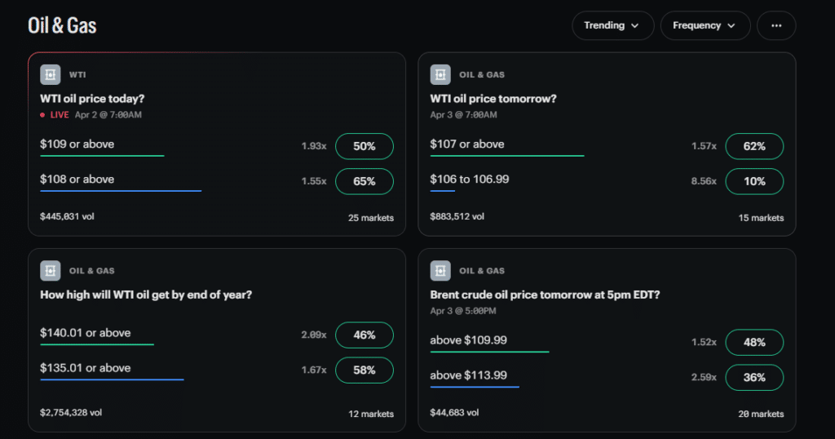835x439 pixels.
Task: Select 48% for above $109.99
Action: coord(754,342)
